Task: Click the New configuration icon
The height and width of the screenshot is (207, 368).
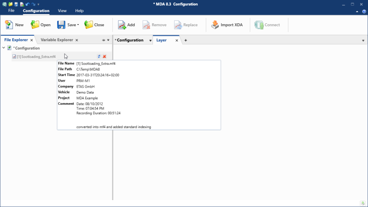Action: click(9, 25)
